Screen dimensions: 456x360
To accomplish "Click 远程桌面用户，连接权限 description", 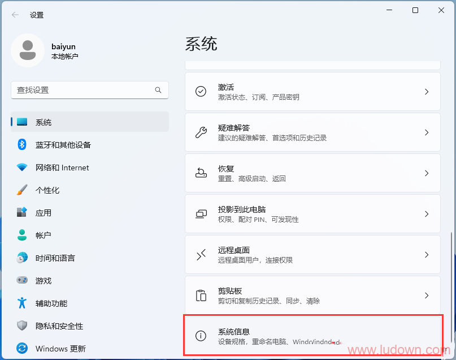I will pos(255,260).
